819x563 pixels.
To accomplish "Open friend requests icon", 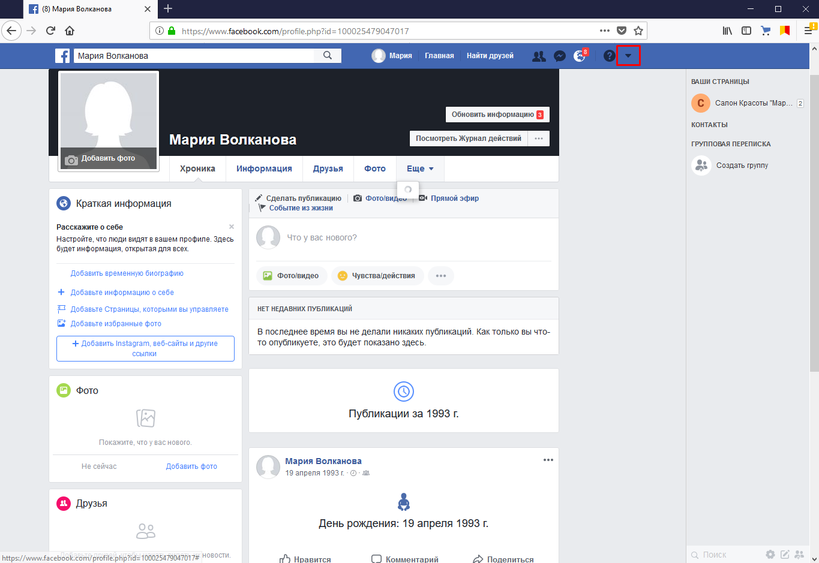I will point(539,56).
